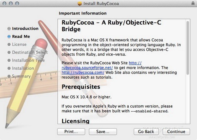Click the Read Me text scrollbar thumb
197x140 pixels.
click(x=188, y=48)
